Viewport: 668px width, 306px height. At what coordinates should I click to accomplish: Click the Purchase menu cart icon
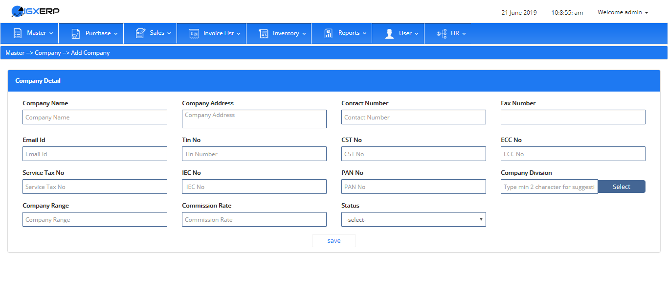tap(76, 33)
